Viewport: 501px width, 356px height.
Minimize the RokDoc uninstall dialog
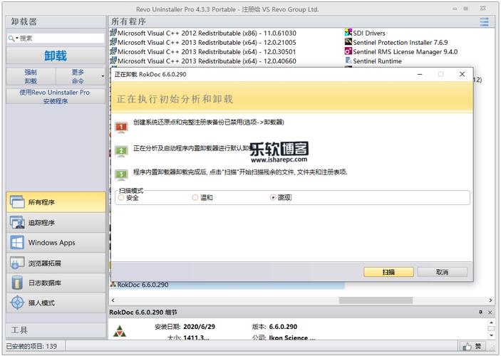coord(420,74)
